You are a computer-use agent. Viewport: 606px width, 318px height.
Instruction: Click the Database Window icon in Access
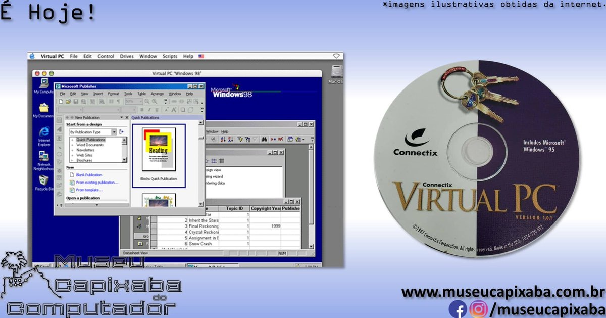click(x=290, y=139)
